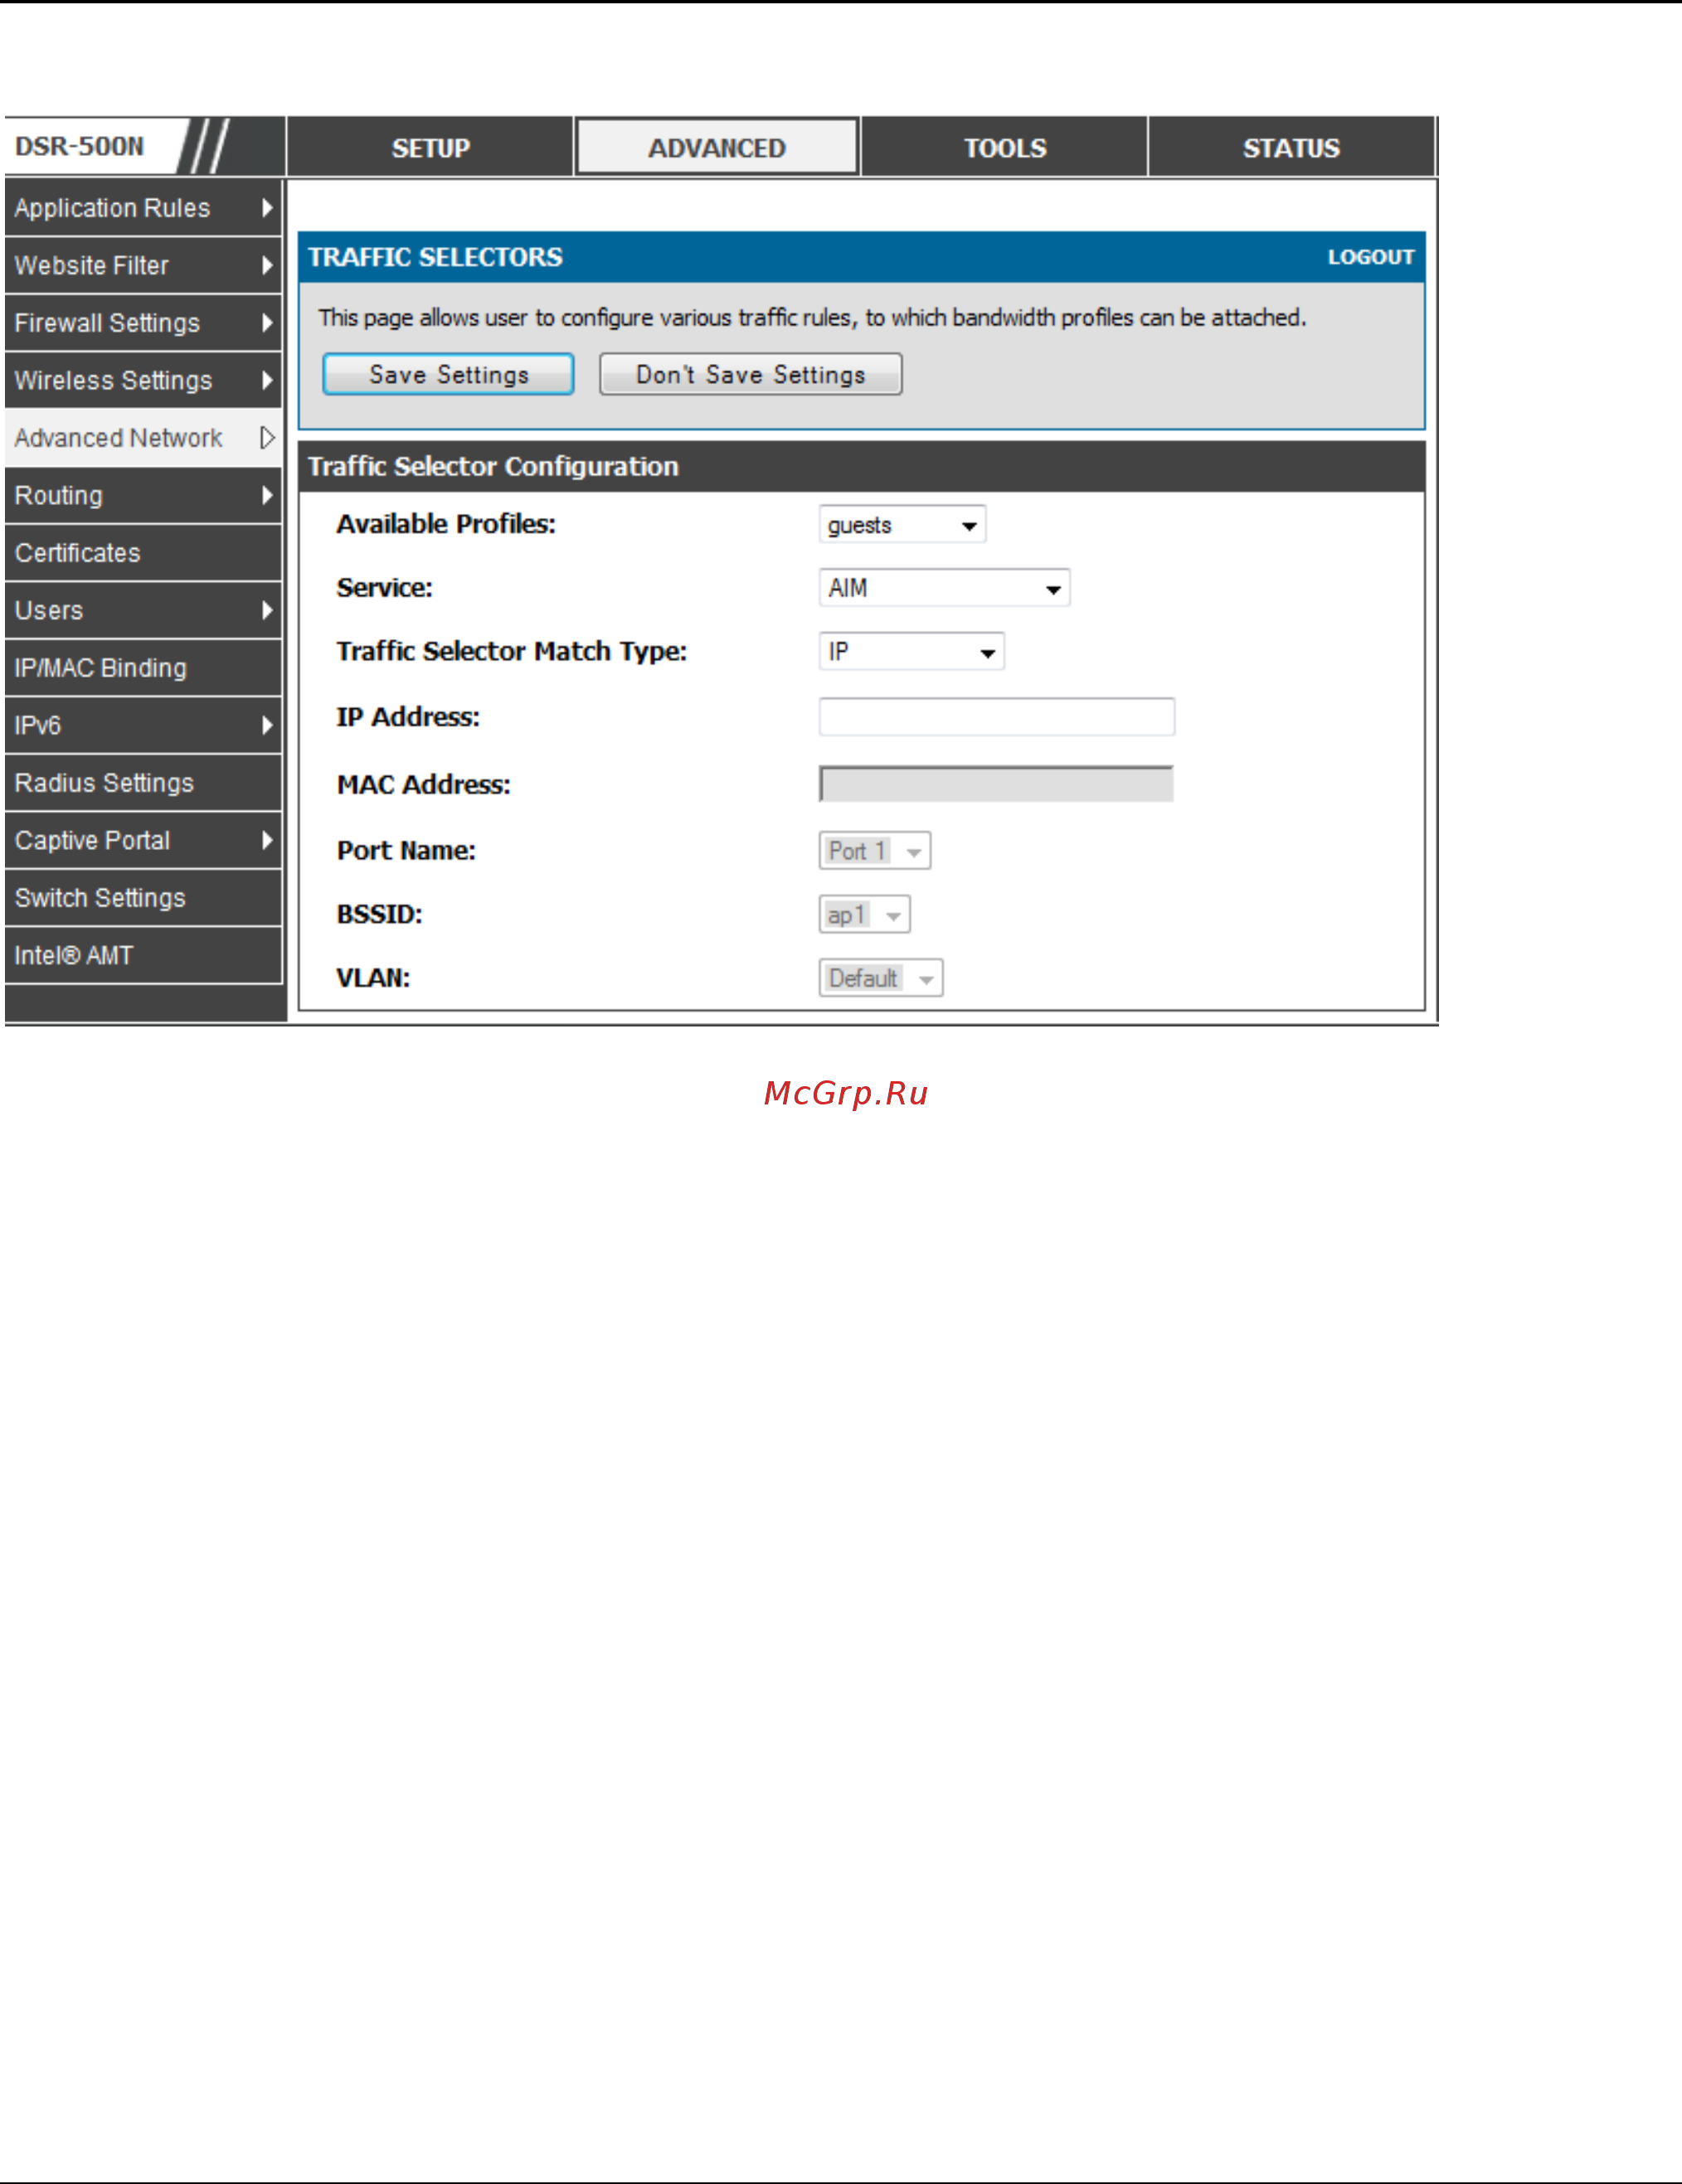The height and width of the screenshot is (2184, 1682).
Task: Click the MAC Address input field
Action: click(996, 784)
